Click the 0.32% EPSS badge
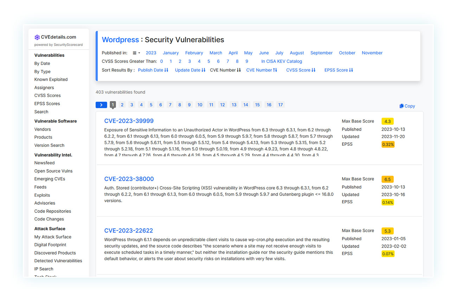The image size is (457, 302). (388, 144)
